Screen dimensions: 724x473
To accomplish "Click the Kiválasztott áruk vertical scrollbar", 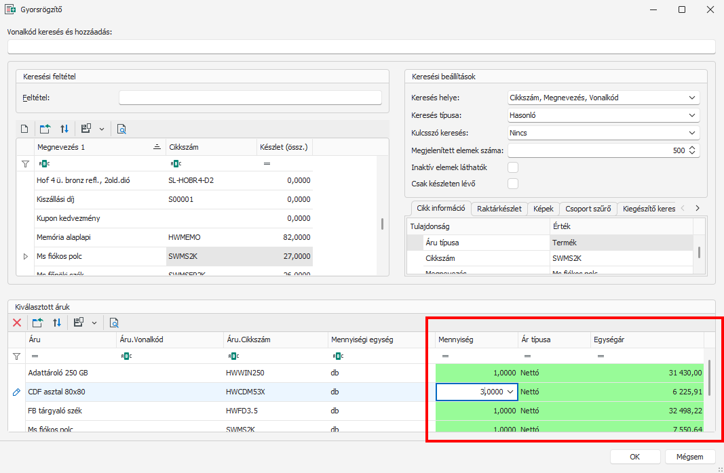I will coord(710,377).
